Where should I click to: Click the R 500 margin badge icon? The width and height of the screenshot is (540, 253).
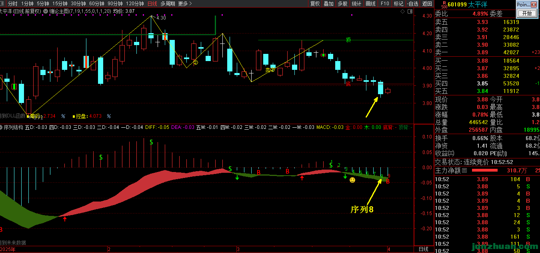tap(444, 4)
